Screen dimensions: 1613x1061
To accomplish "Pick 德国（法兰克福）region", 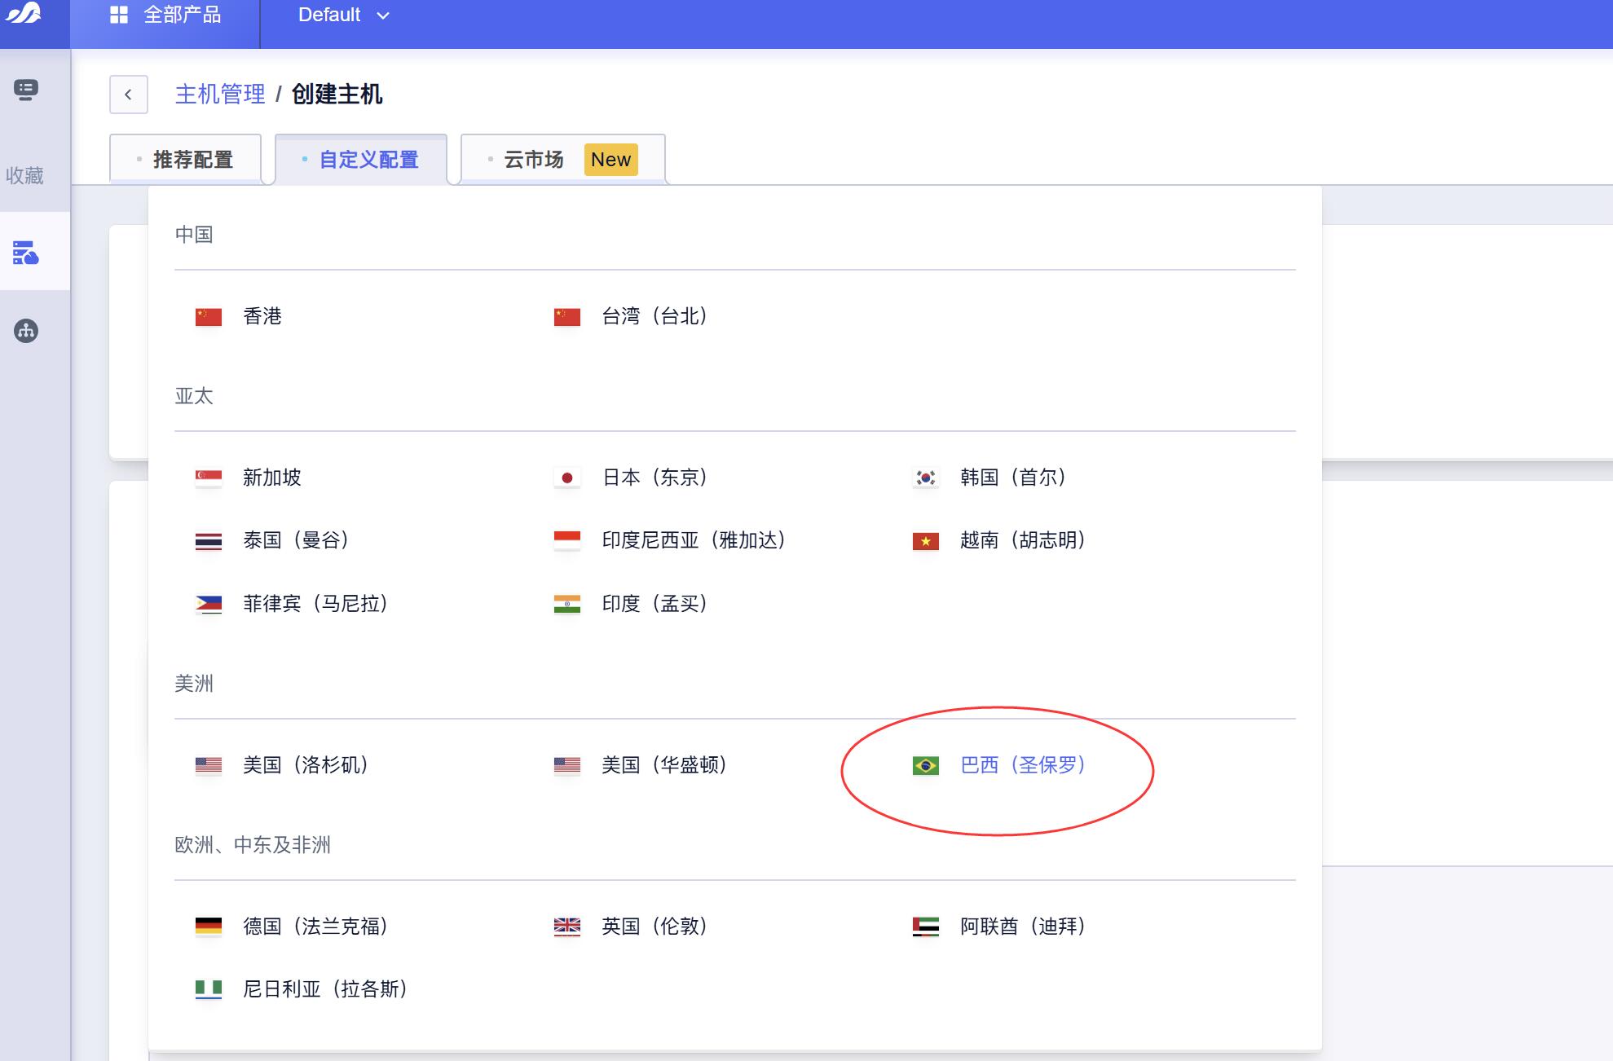I will 315,927.
